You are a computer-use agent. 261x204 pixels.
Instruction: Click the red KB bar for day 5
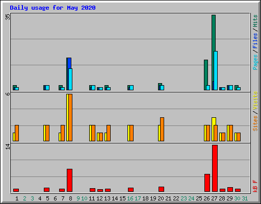[x=46, y=190]
